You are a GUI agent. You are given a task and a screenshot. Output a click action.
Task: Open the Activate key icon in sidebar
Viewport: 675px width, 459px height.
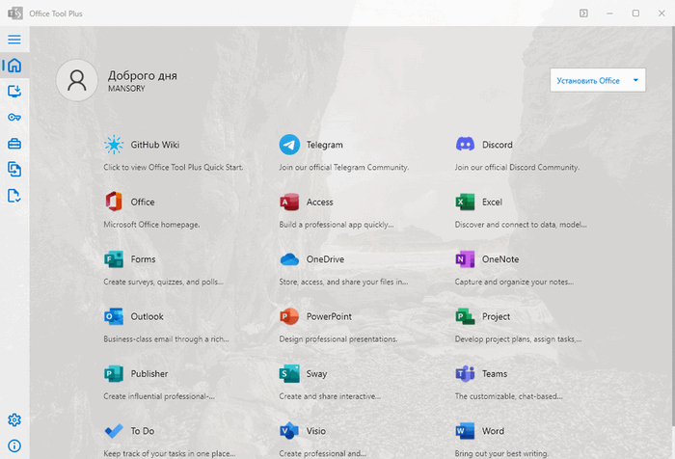pyautogui.click(x=14, y=118)
